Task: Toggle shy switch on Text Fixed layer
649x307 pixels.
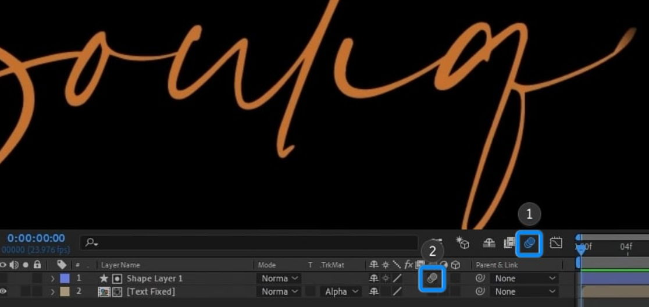Action: 374,292
